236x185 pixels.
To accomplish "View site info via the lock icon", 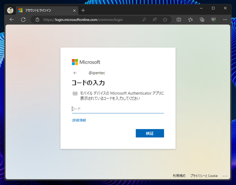I will click(x=37, y=20).
